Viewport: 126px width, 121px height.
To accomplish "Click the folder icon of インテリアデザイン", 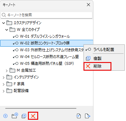I will (x=9, y=77).
